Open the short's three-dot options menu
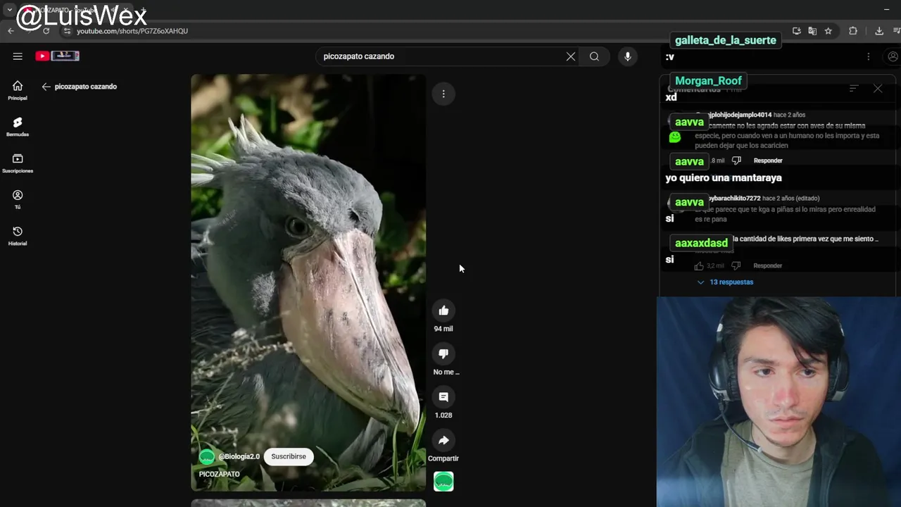 tap(443, 94)
